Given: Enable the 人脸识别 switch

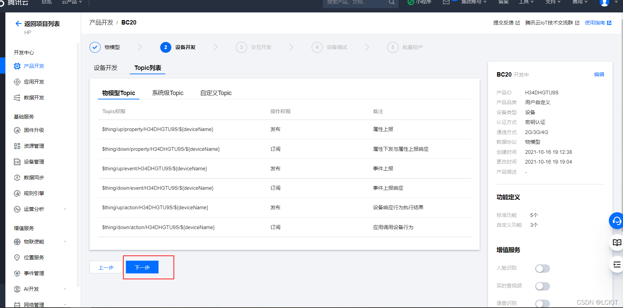Looking at the screenshot, I should (543, 269).
